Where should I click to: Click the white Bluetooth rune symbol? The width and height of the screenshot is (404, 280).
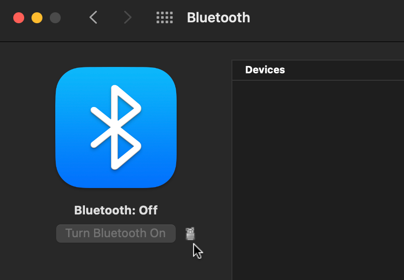click(116, 127)
